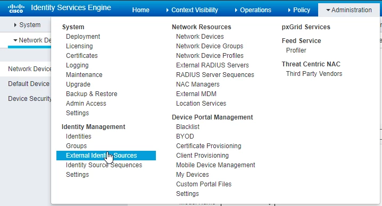Click the Cisco logo icon
The image size is (382, 206).
pyautogui.click(x=16, y=8)
